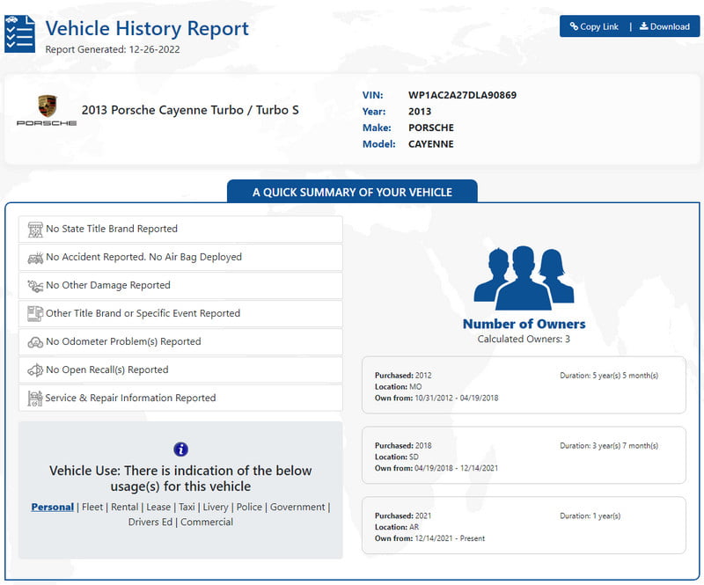The height and width of the screenshot is (585, 704).
Task: Click Report Generated: 12-26-2022 text
Action: [x=113, y=50]
